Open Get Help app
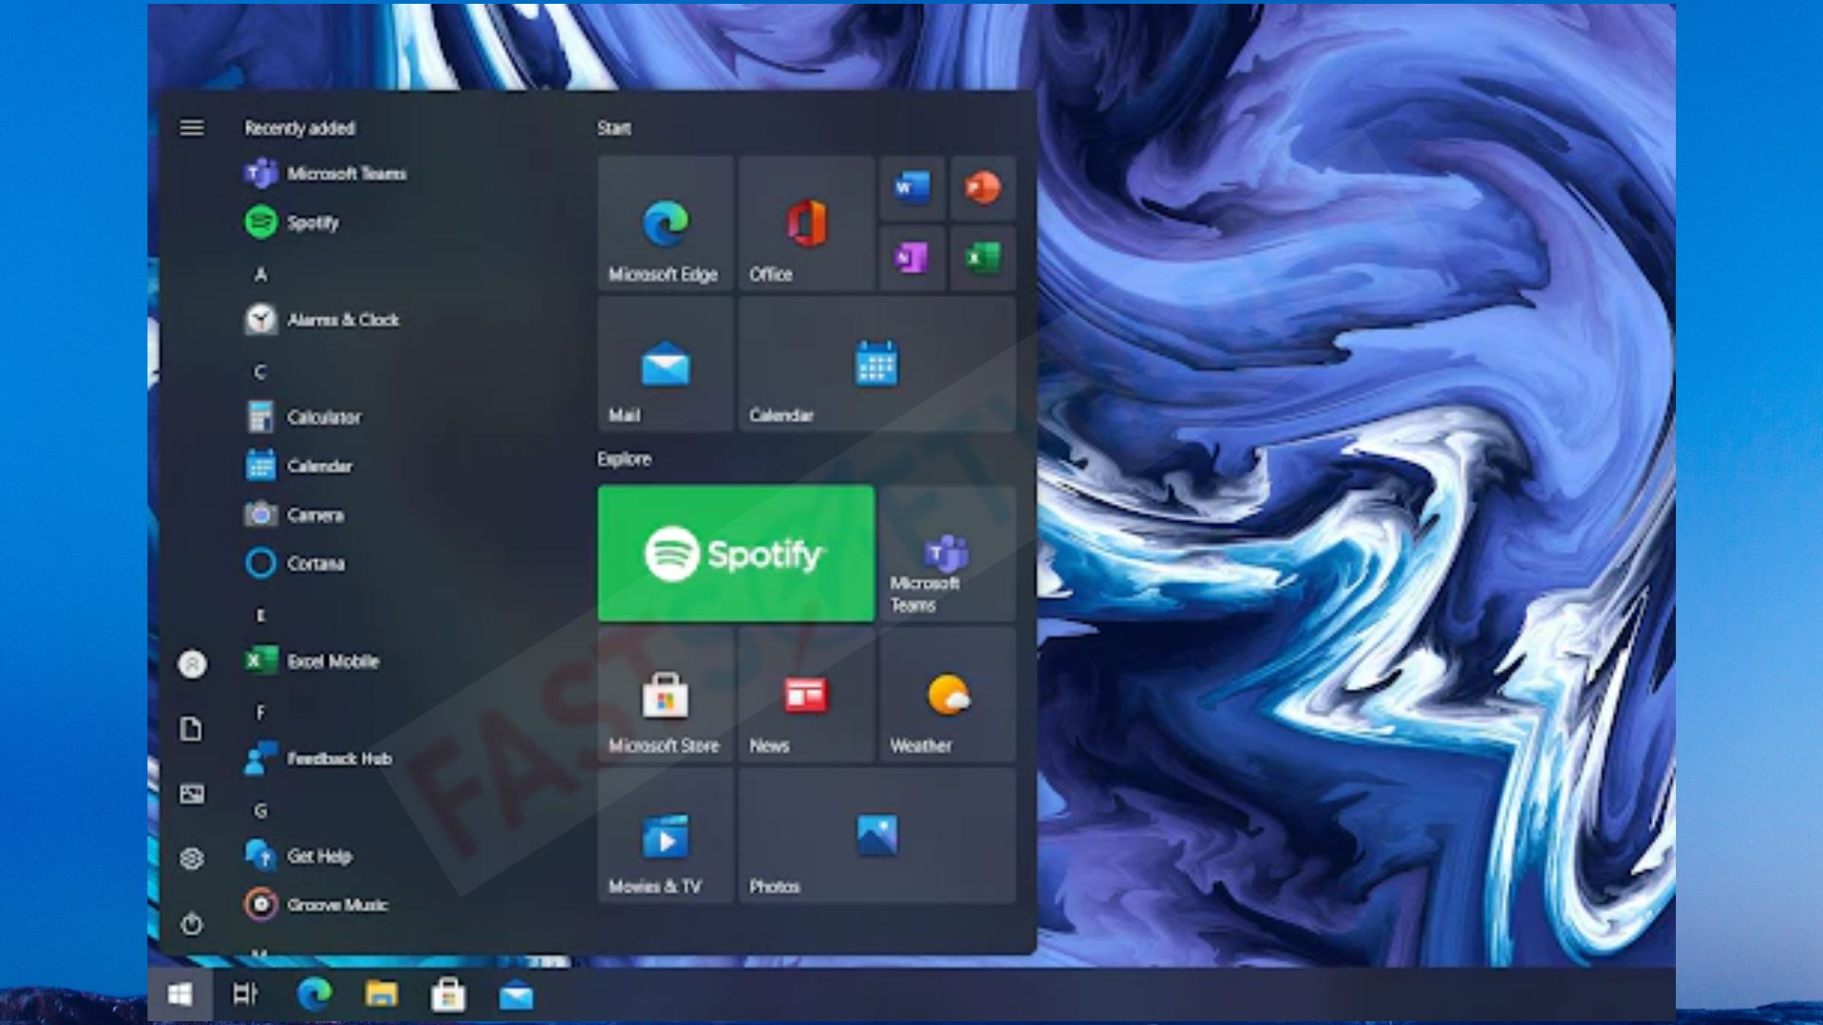 298,856
